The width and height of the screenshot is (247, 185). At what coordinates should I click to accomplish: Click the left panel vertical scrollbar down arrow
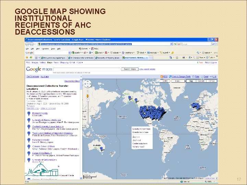pyautogui.click(x=81, y=178)
